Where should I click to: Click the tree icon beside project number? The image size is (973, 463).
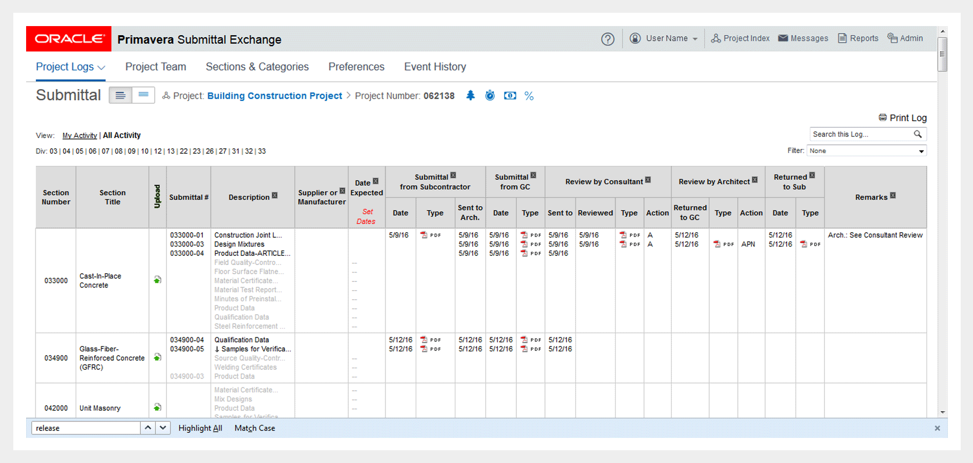pos(470,96)
